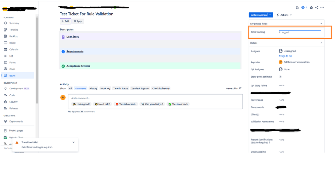The image size is (335, 181).
Task: Edit the Story point estimate value
Action: tap(280, 77)
